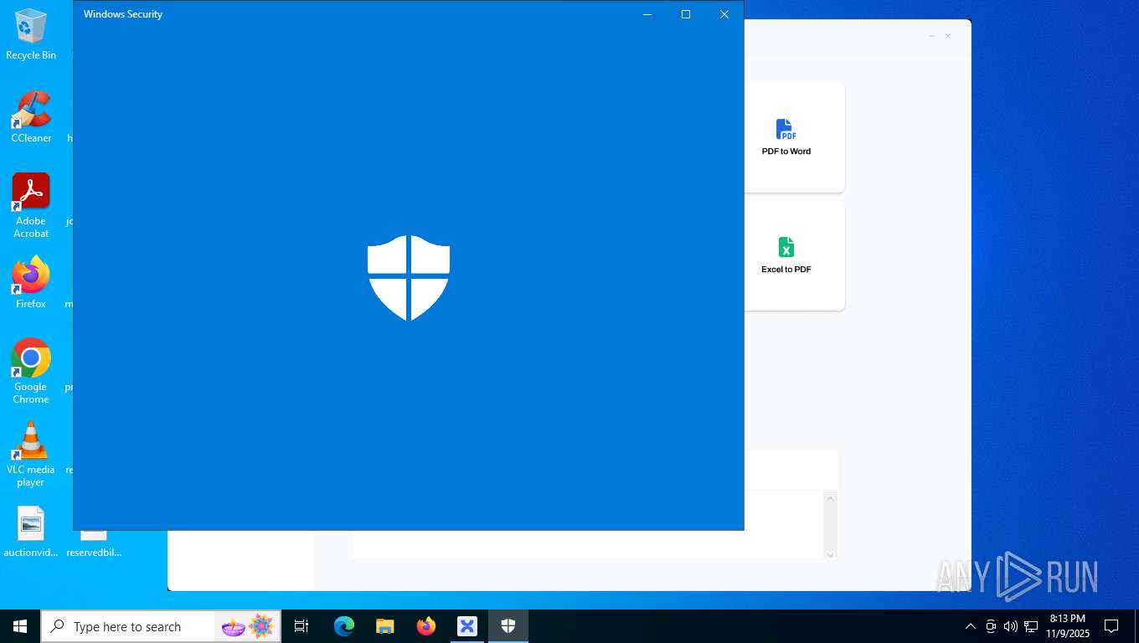The width and height of the screenshot is (1139, 643).
Task: Open the Recycle Bin desktop icon
Action: 31,33
